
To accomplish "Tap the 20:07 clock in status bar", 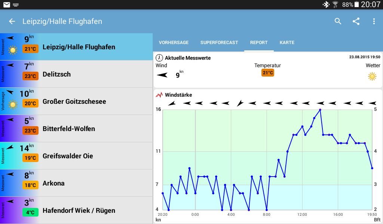I will point(371,4).
